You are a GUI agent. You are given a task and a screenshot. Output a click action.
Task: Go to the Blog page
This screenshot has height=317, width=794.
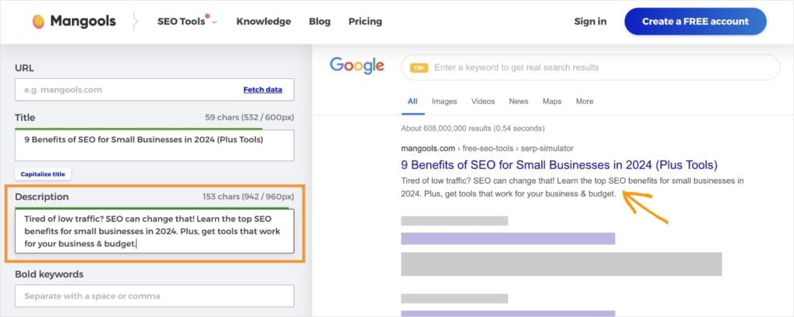tap(319, 21)
